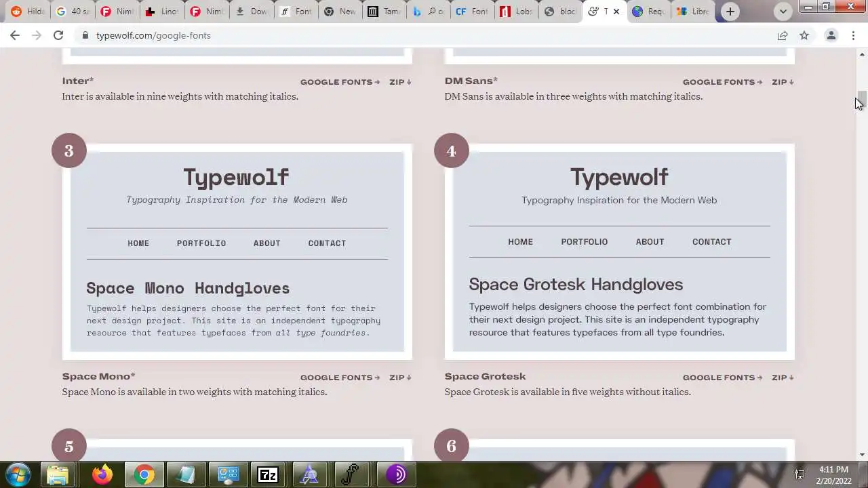
Task: Click the system tray network icon
Action: click(x=800, y=474)
